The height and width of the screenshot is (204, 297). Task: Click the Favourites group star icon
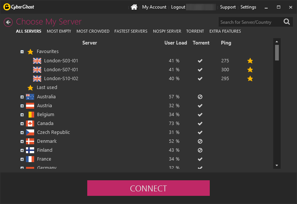tap(30, 52)
